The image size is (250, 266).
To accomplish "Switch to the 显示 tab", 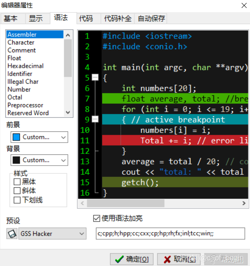I will point(37,18).
